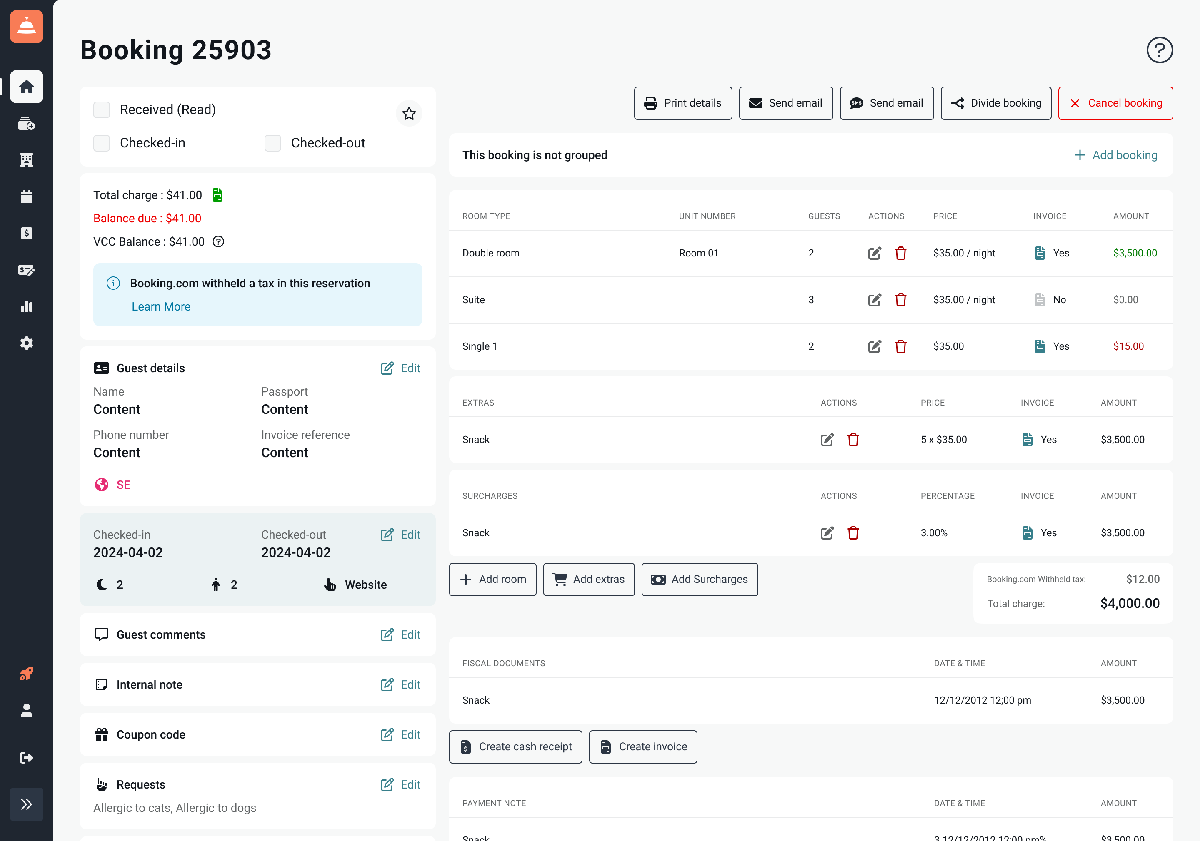
Task: Edit the Suite row
Action: (x=875, y=300)
